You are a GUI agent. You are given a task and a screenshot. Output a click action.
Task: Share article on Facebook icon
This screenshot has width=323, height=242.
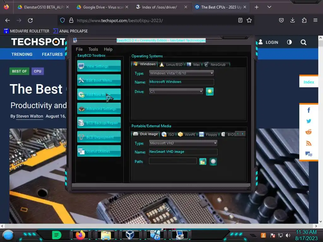308,110
